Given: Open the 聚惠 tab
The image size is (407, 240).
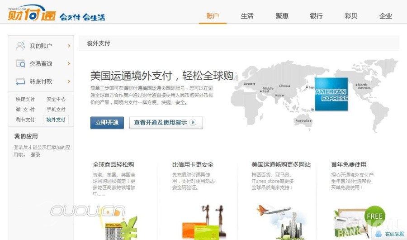Looking at the screenshot, I should coord(282,16).
